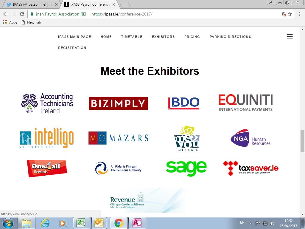Click the page vertical scrollbar thumb

(x=302, y=141)
